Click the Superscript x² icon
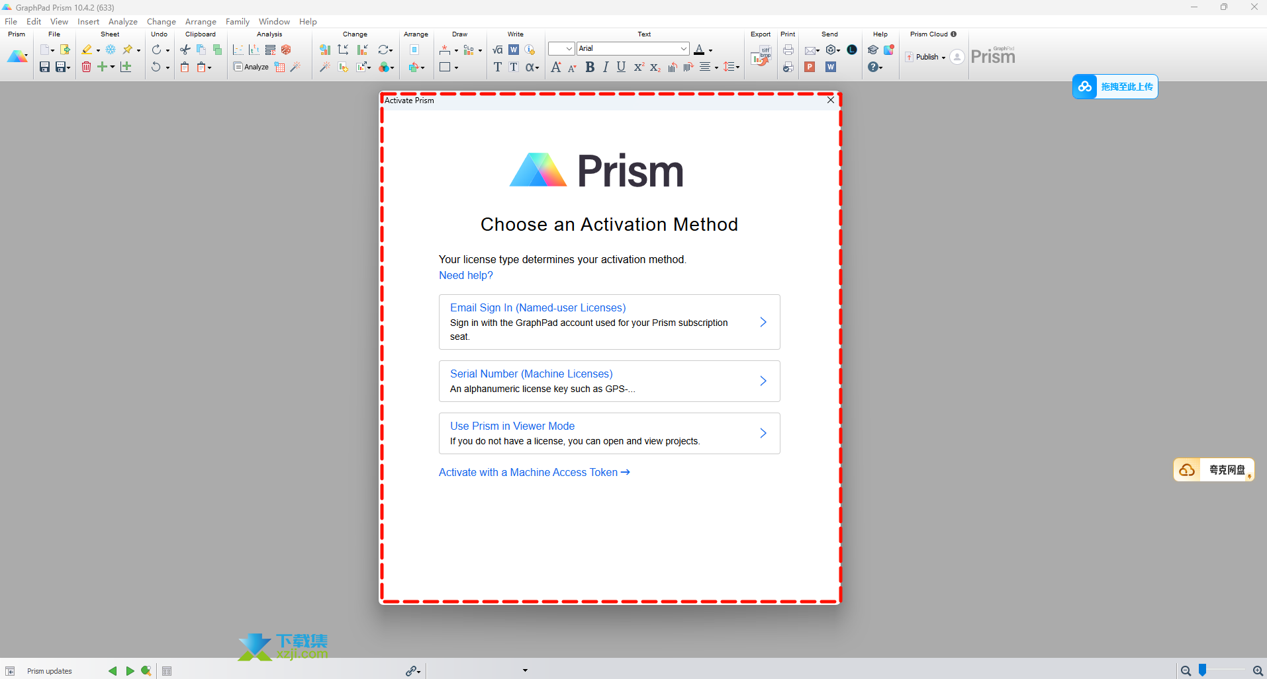1267x679 pixels. click(x=638, y=67)
